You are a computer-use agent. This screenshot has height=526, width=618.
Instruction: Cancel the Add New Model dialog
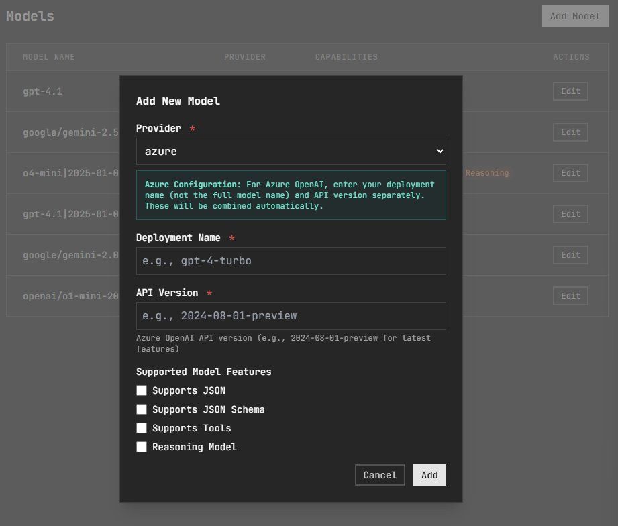click(380, 475)
